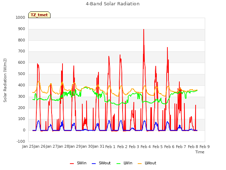Click the 700 y-axis tick label
The image size is (226, 170).
[22, 51]
